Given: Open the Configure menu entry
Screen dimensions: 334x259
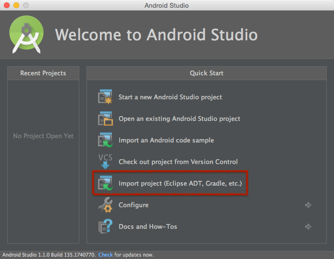Looking at the screenshot, I should pyautogui.click(x=134, y=205).
